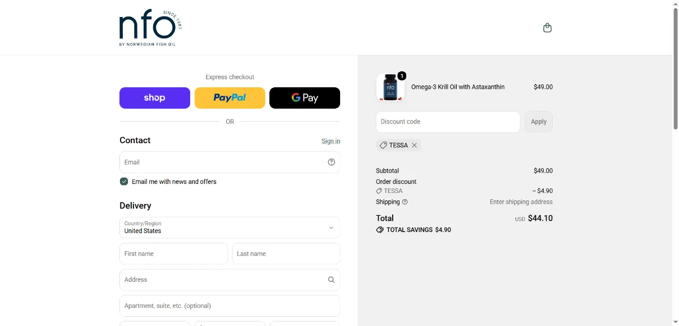Uncheck Email me with news and offers

124,182
